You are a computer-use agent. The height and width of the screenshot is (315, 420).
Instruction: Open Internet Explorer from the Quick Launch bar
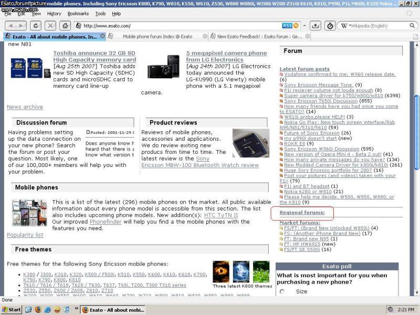tap(47, 310)
